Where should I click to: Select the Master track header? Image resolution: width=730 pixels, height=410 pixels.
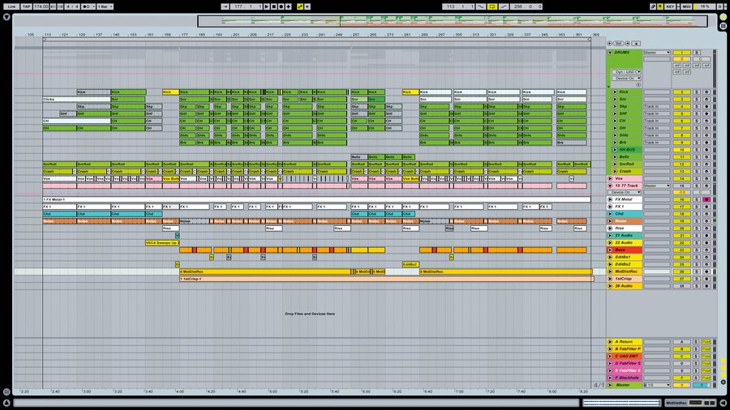625,385
